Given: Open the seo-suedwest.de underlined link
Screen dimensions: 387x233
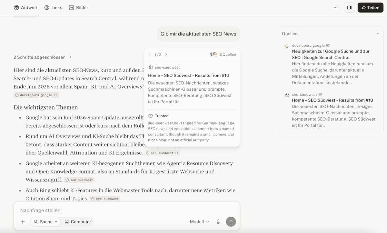Looking at the screenshot, I should click(x=163, y=123).
